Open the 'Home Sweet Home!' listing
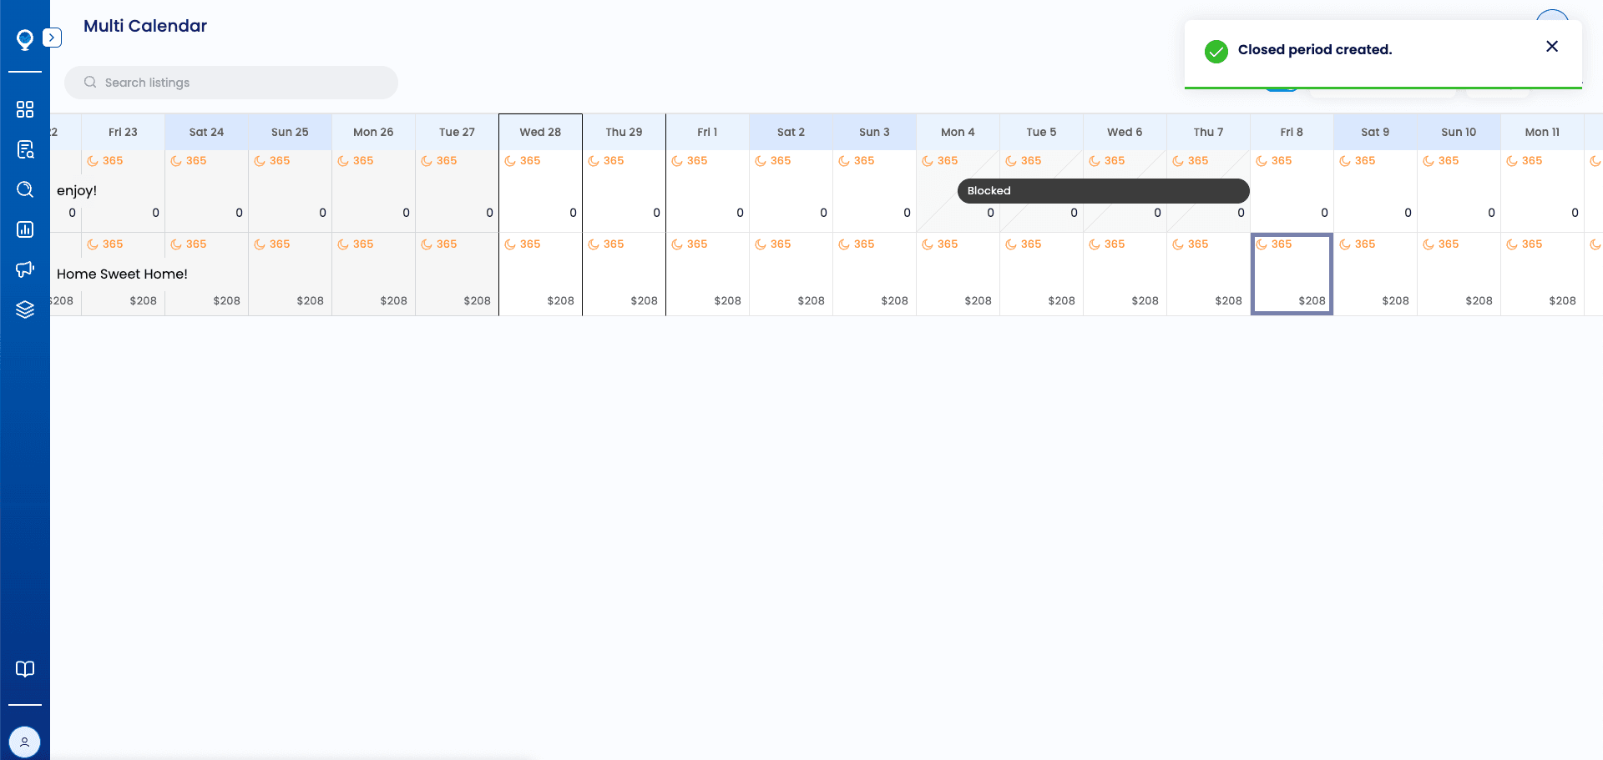 pyautogui.click(x=122, y=274)
